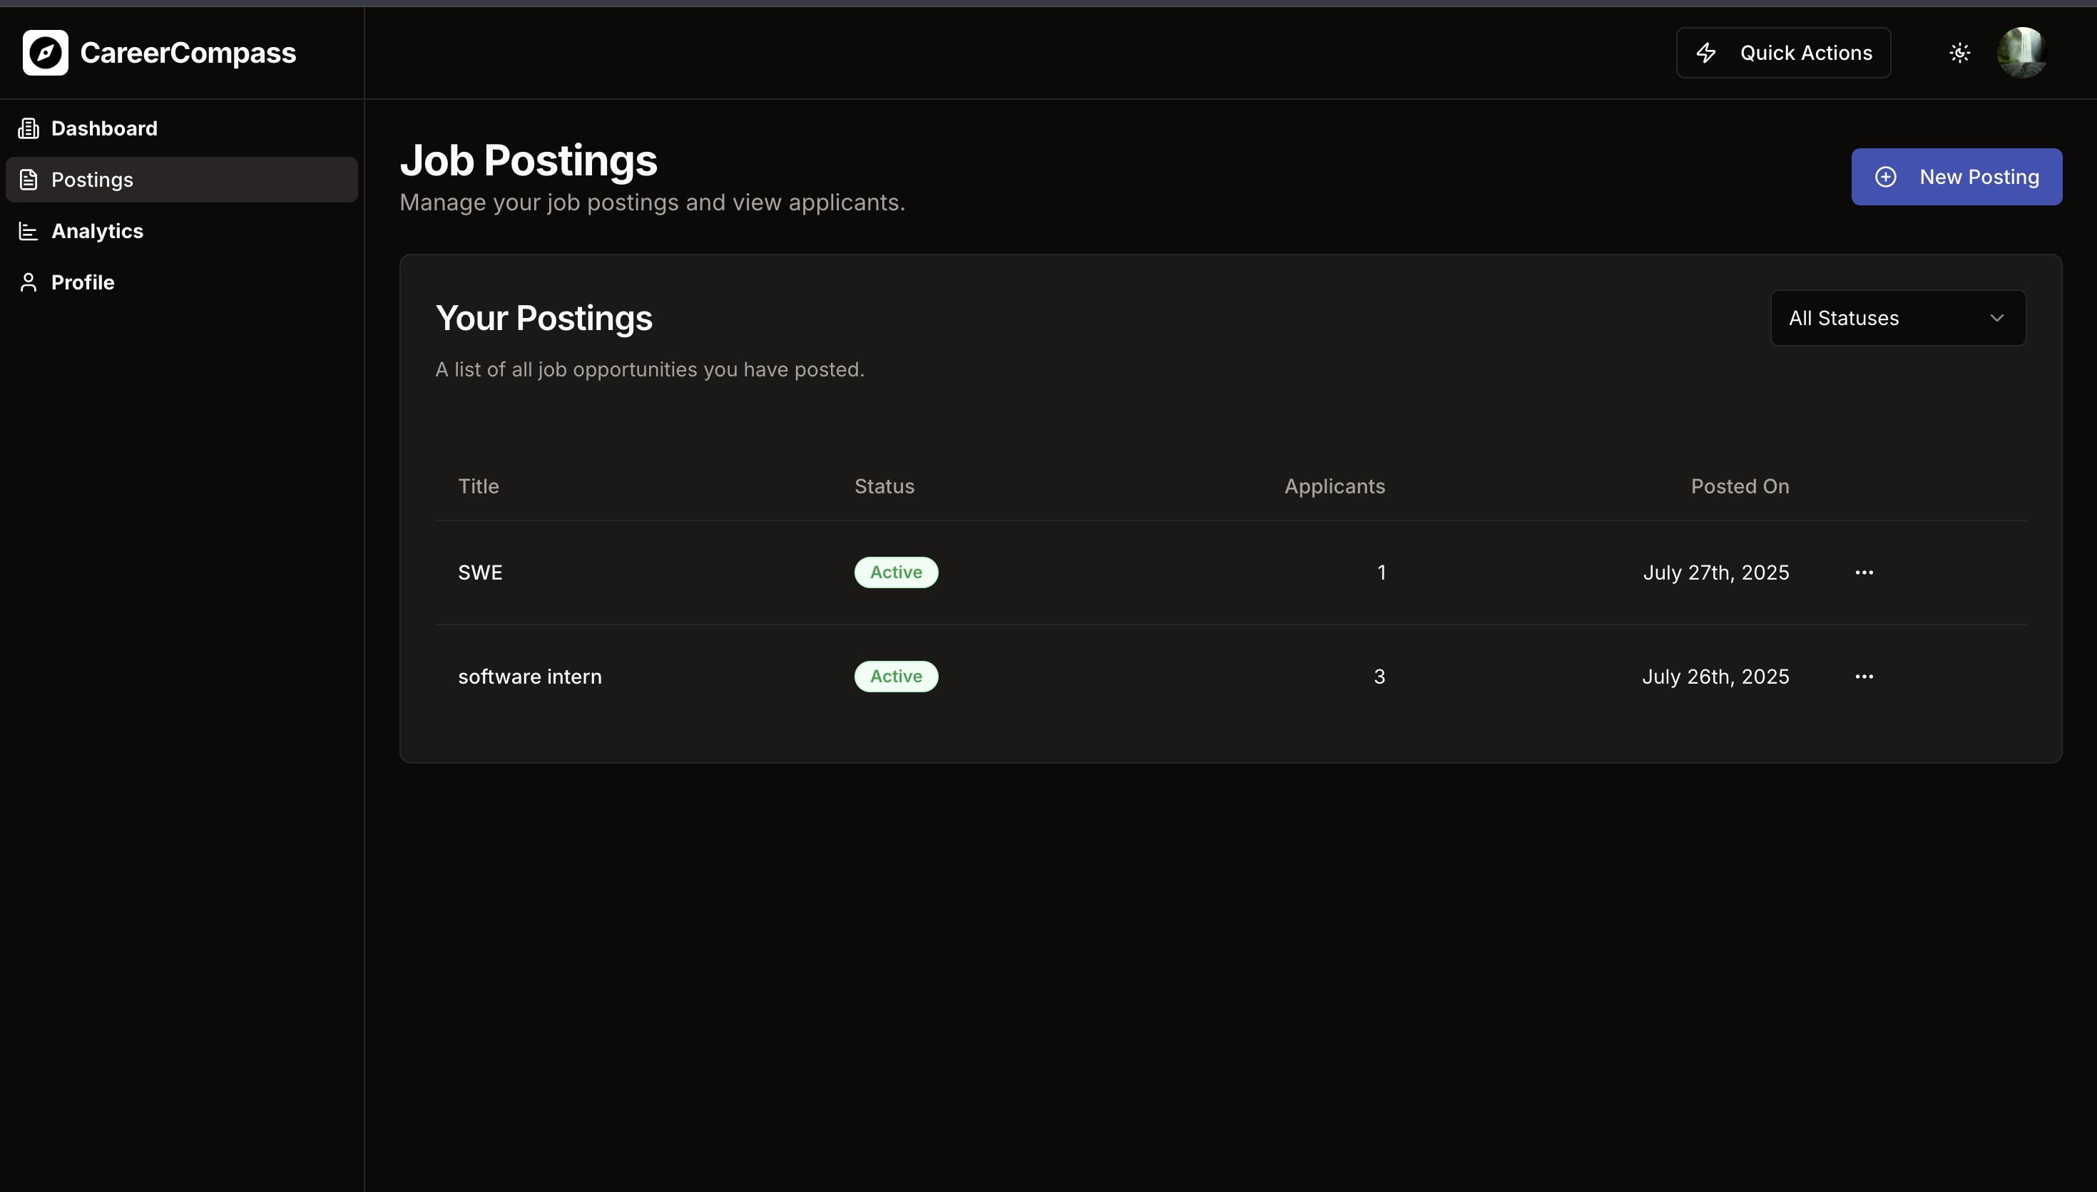Click the lightning bolt Quick Actions icon
The image size is (2097, 1192).
pyautogui.click(x=1706, y=53)
